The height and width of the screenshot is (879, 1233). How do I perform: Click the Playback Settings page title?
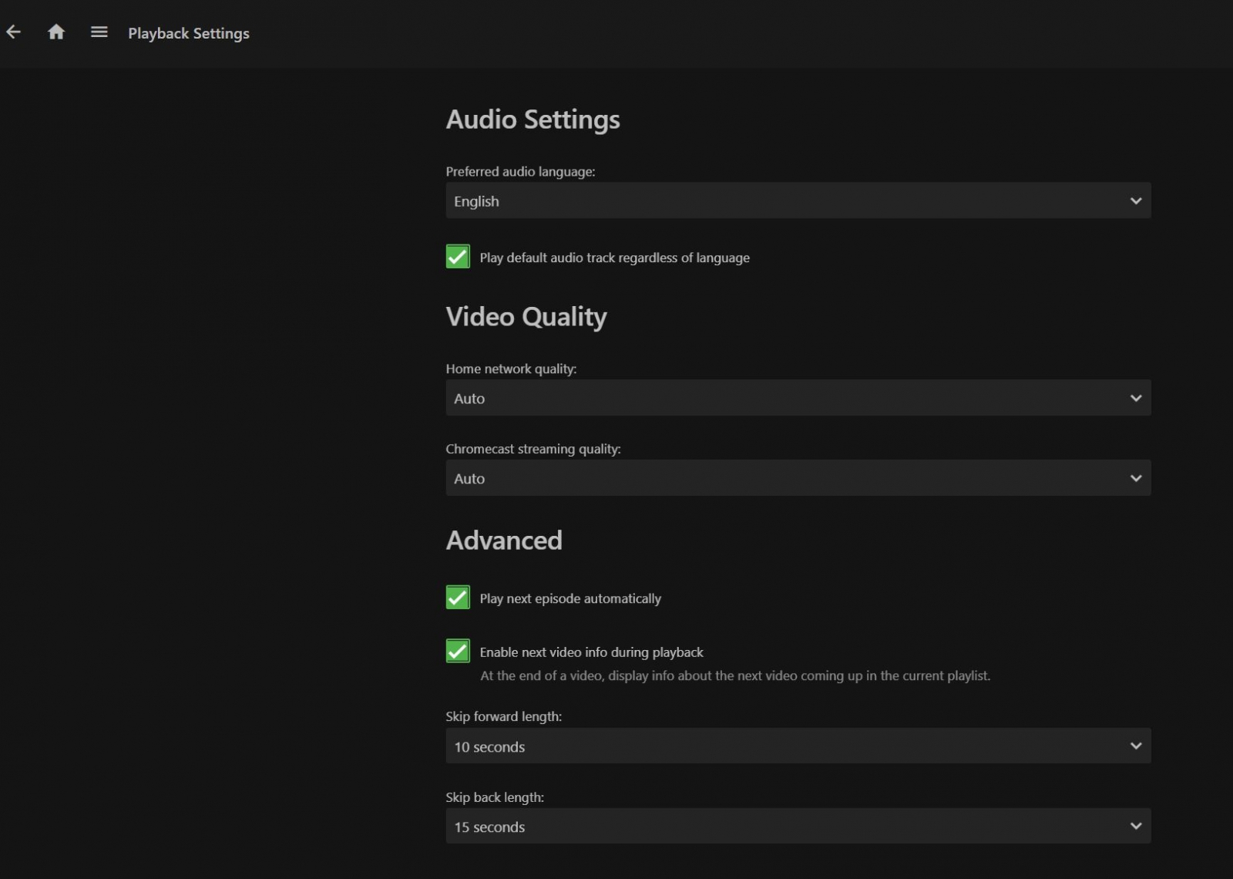tap(189, 33)
